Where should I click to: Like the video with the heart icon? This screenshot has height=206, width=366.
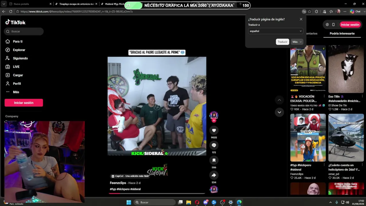click(x=214, y=130)
